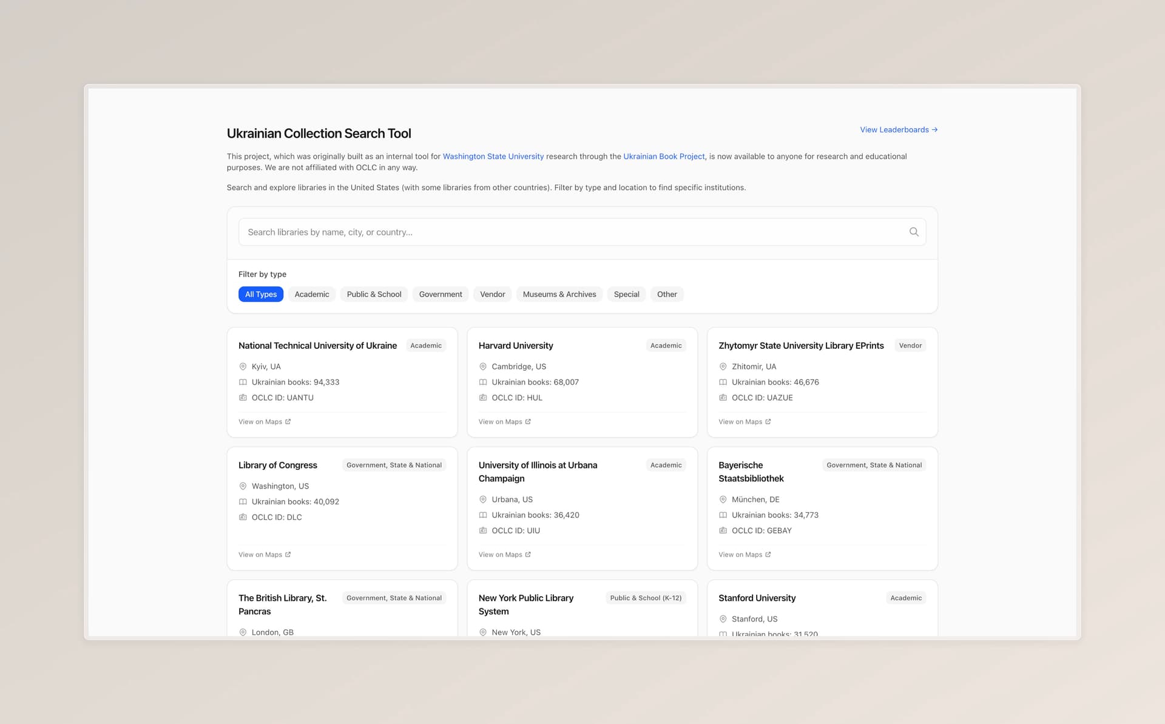Choose the Government filter chip

(x=441, y=294)
